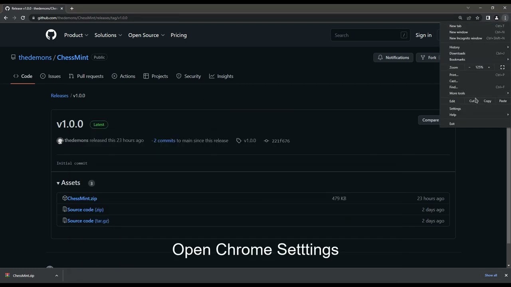
Task: Open ChessMint.zip download item options arrow
Action: click(x=57, y=275)
